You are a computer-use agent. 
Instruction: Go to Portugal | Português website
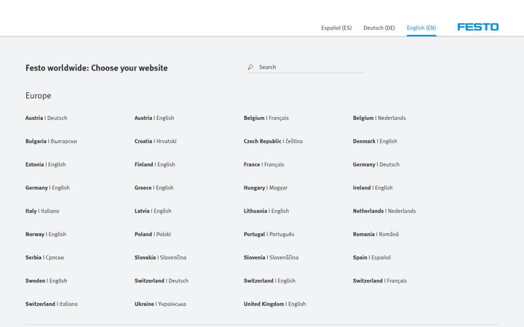[269, 234]
